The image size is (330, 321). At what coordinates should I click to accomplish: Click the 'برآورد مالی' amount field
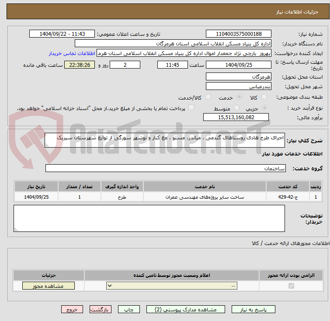point(236,117)
